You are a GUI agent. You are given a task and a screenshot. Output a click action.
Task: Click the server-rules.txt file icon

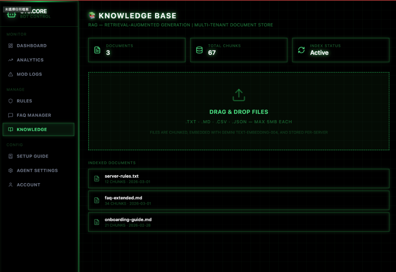(x=97, y=178)
